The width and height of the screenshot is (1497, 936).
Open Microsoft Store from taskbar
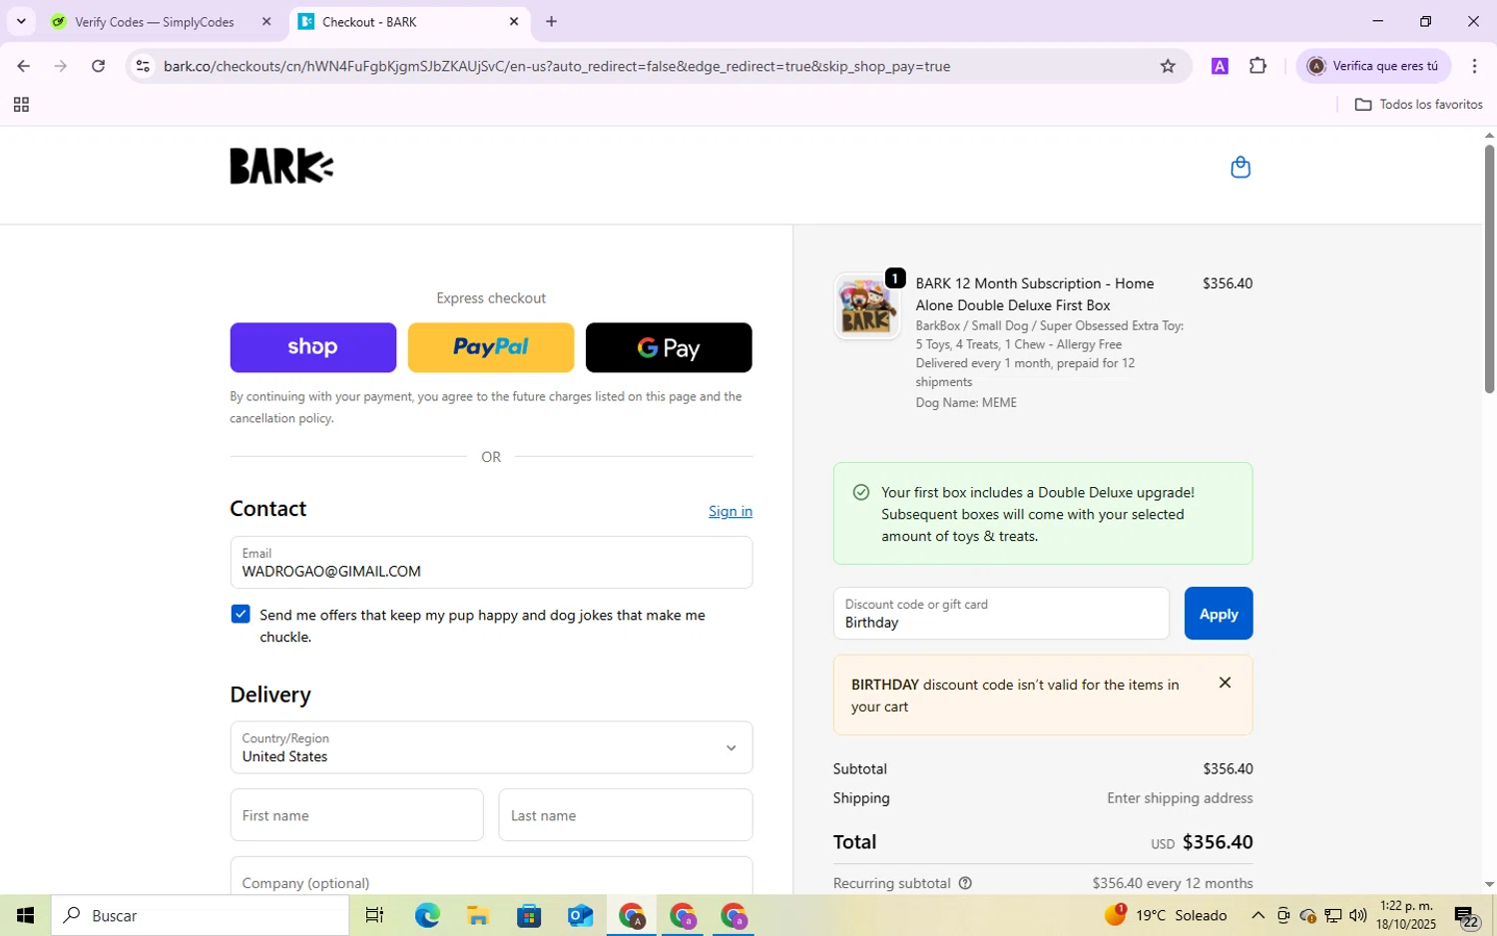tap(528, 915)
